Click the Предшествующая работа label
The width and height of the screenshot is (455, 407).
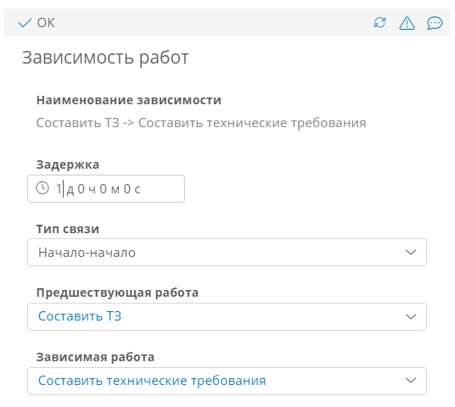117,293
